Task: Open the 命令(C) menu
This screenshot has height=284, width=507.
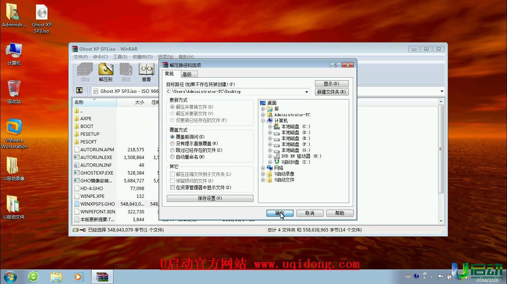Action: pos(100,57)
